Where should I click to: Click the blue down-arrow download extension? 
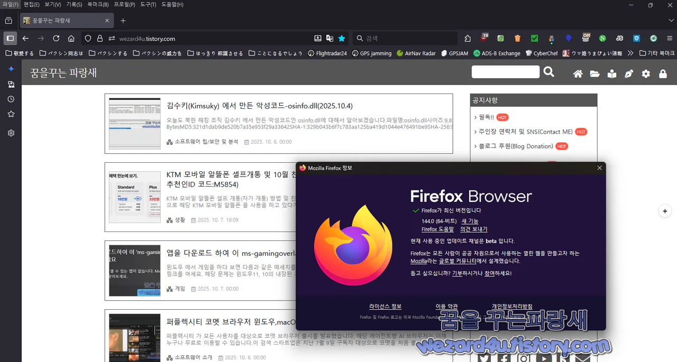click(569, 38)
